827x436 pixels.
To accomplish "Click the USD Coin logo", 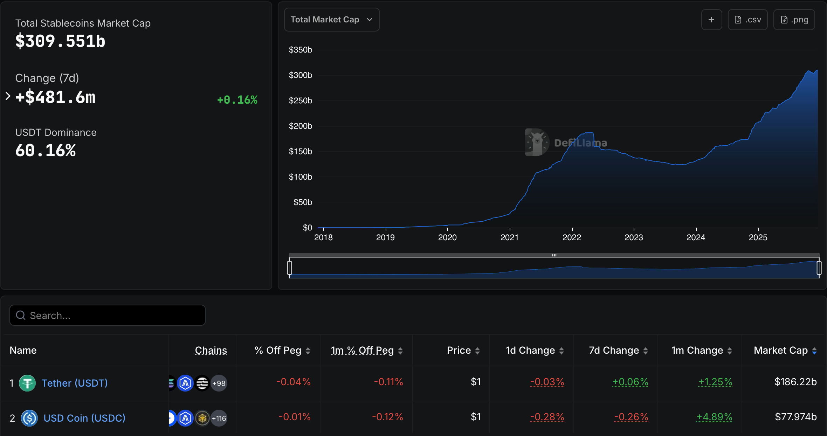I will [29, 418].
